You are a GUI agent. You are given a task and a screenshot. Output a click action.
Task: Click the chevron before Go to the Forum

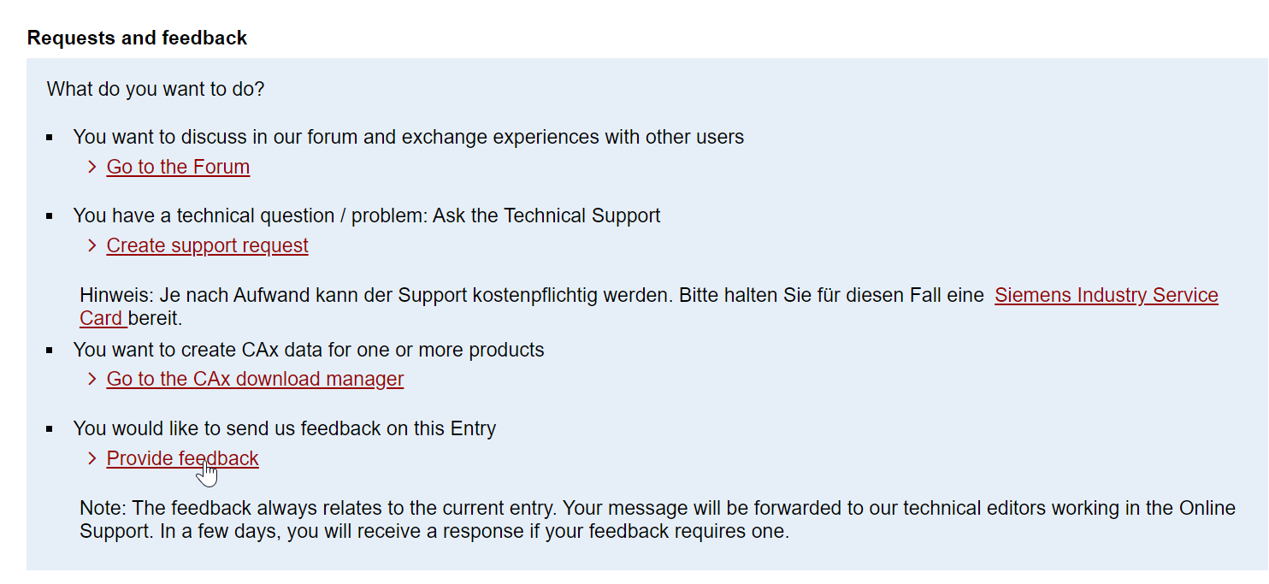click(92, 167)
